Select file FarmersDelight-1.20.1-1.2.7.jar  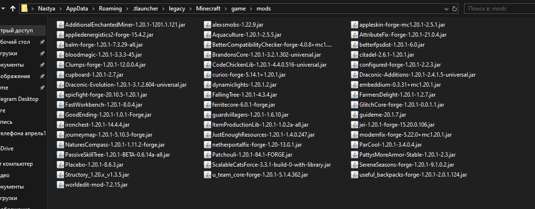coord(393,95)
